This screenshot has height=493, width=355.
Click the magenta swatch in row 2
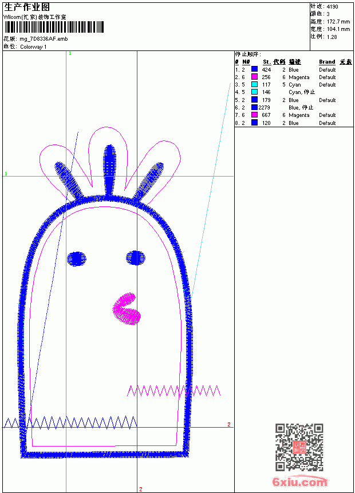pyautogui.click(x=254, y=77)
